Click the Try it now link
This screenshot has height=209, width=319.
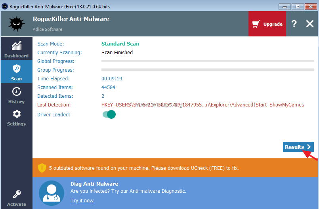click(82, 200)
